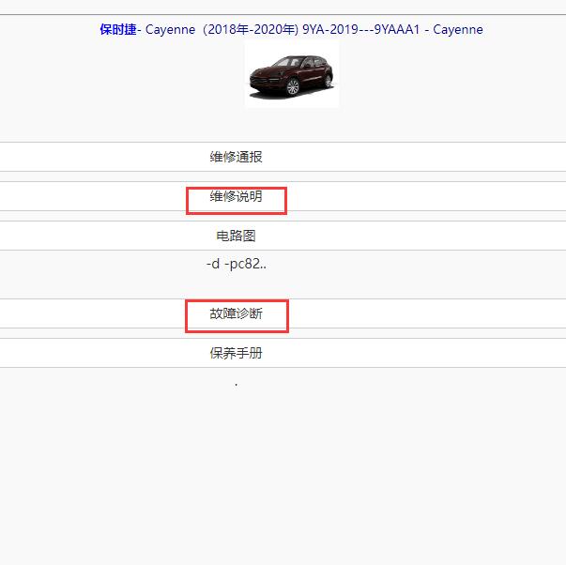The height and width of the screenshot is (565, 566).
Task: Open the 保养手册 section
Action: (x=237, y=353)
